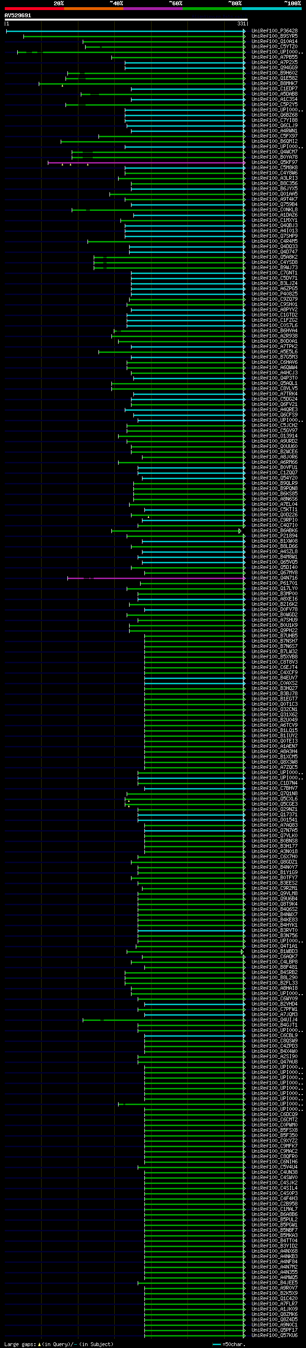Screen dimensions: 306x1348
Task: Open the UniRef100_Q67MV8 entry
Action: pos(274,572)
